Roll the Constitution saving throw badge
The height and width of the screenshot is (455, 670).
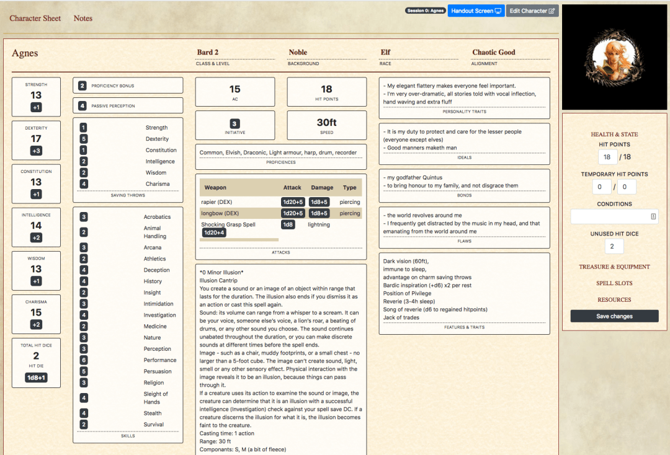[x=83, y=150]
